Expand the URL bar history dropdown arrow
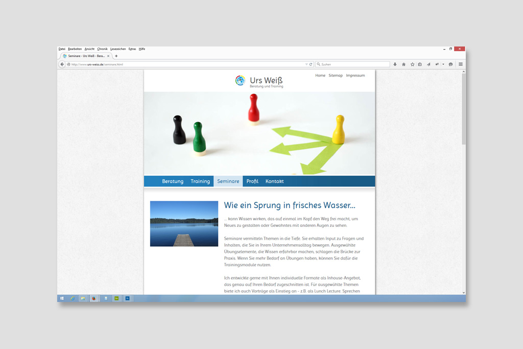The height and width of the screenshot is (349, 523). [x=306, y=64]
